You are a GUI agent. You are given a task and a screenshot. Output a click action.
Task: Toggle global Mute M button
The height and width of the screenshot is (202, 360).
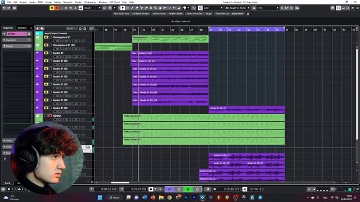(52, 8)
